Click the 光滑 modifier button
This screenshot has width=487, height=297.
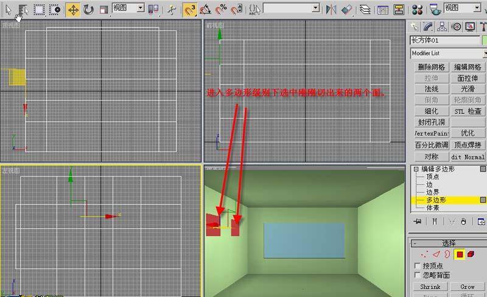[468, 89]
